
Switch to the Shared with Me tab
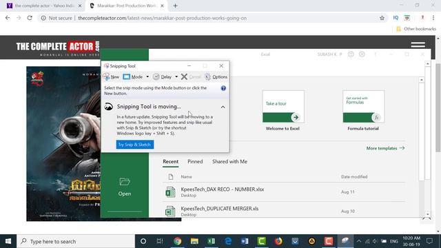click(229, 162)
